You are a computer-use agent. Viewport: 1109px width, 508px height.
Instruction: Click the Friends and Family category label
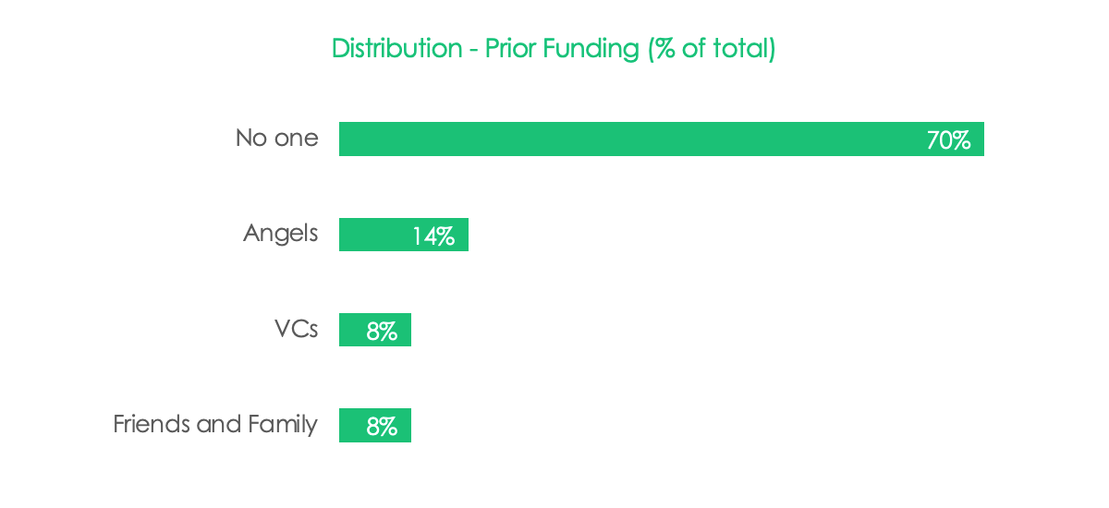click(215, 425)
